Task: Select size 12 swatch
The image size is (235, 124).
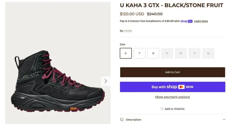Action: click(208, 53)
